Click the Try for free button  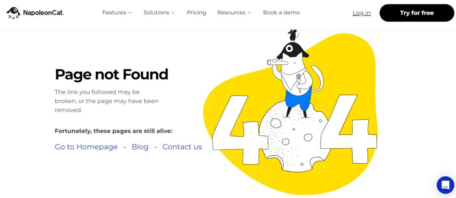pos(417,13)
